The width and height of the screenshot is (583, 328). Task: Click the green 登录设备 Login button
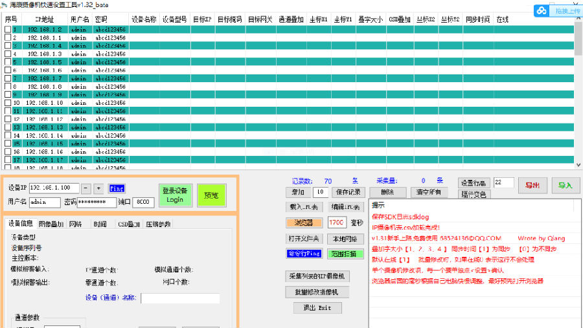[175, 195]
